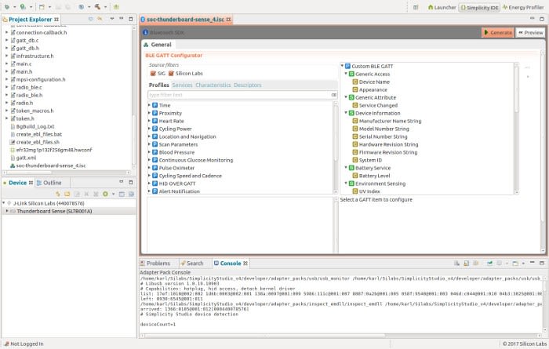Expand Thunderboard Sense (SLTB001A) device
Screen dimensions: 549x349
pos(7,211)
